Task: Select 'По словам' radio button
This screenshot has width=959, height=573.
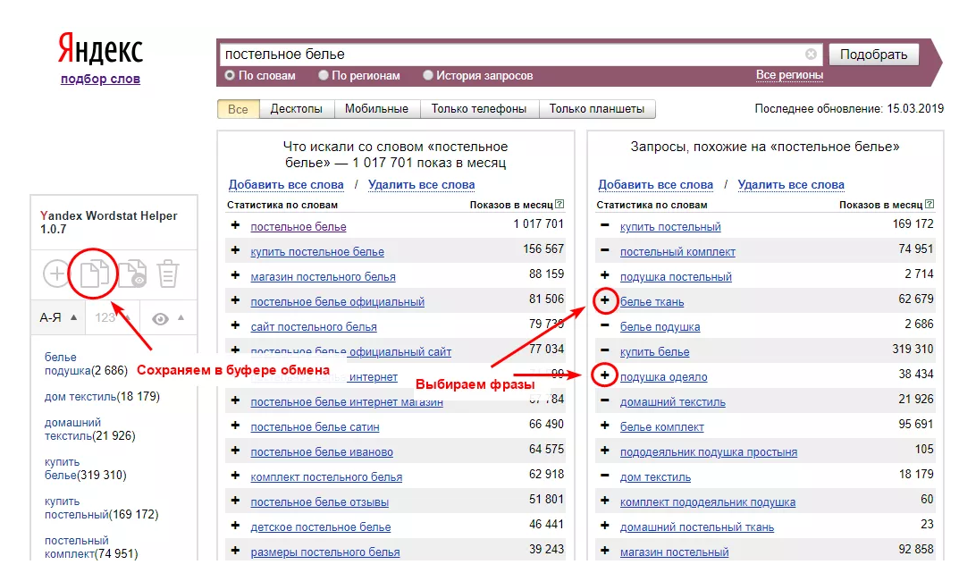Action: pos(230,75)
